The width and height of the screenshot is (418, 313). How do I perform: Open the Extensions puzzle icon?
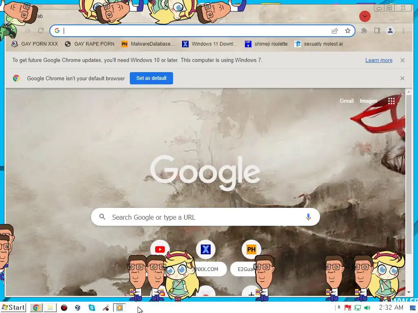[364, 31]
